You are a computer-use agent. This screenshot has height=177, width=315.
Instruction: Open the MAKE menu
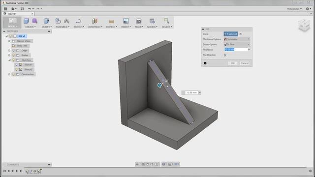(x=139, y=27)
